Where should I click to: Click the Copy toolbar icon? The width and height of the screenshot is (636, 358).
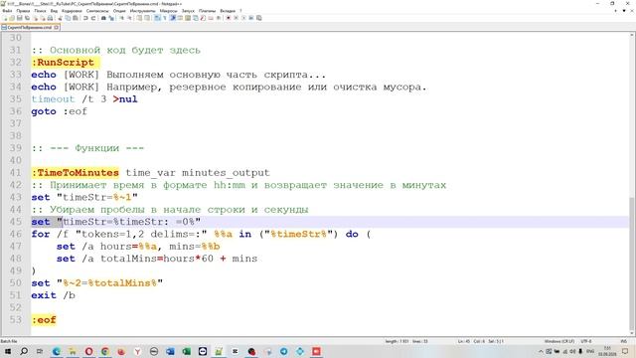click(x=68, y=18)
